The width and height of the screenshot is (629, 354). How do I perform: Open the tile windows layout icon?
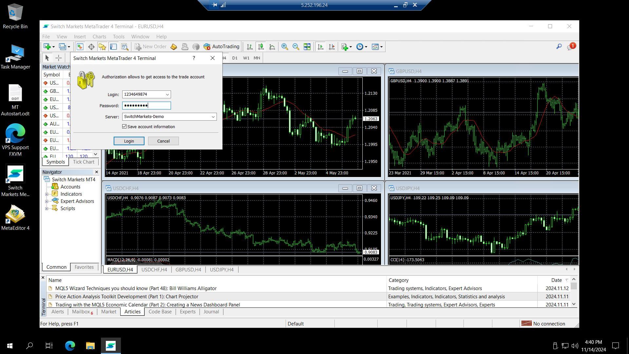tap(307, 47)
